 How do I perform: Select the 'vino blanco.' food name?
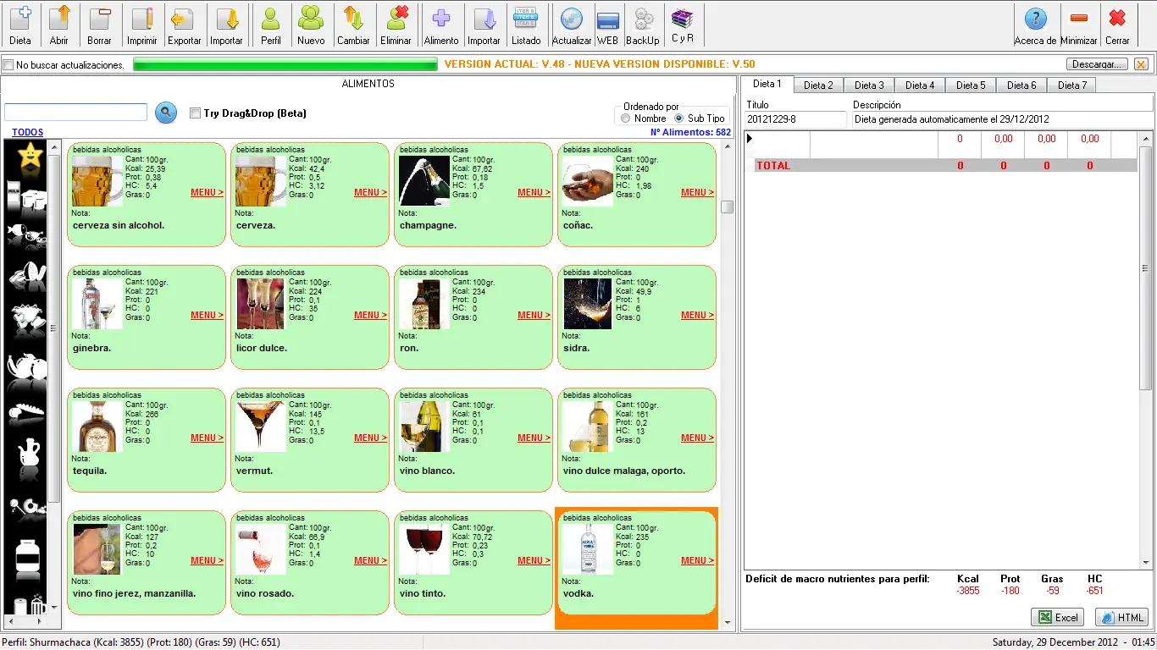(427, 471)
